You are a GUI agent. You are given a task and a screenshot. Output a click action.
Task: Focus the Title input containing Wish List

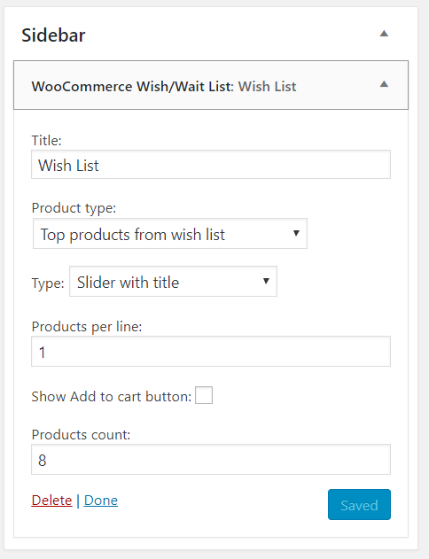(x=211, y=165)
